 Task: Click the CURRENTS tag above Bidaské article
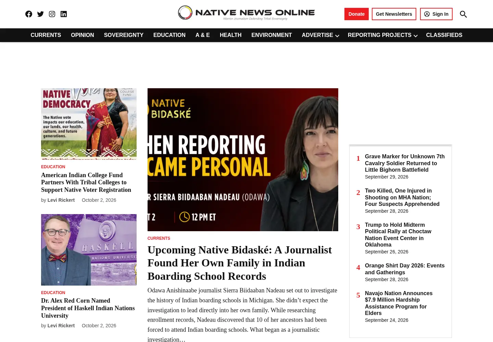point(159,238)
